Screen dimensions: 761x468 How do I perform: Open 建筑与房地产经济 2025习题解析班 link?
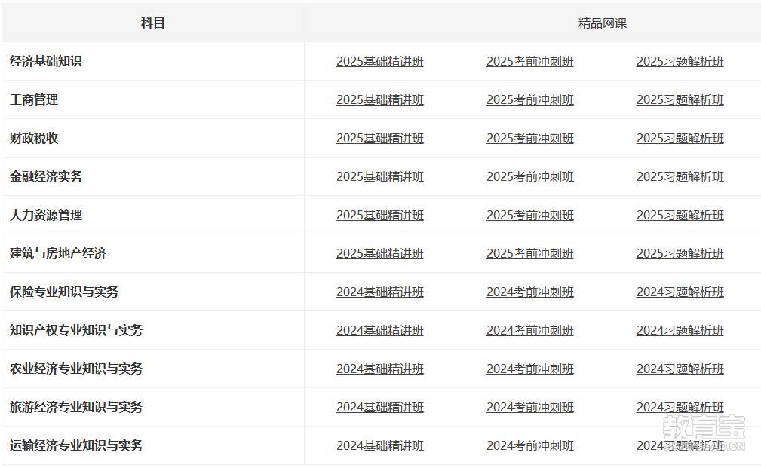tap(680, 254)
